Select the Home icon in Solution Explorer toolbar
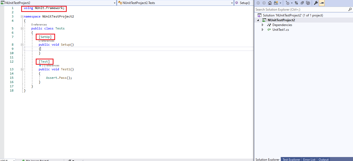 coord(270,3)
